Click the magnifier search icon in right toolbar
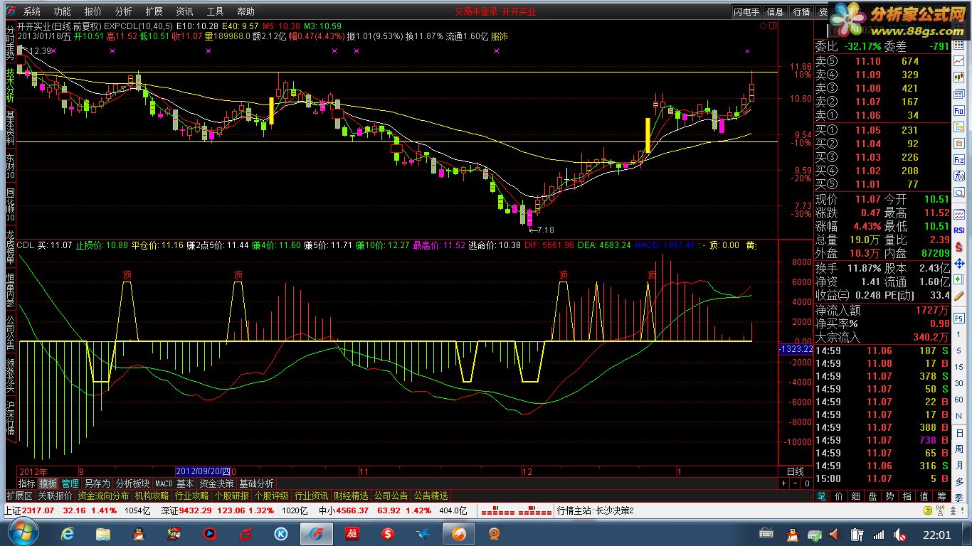Viewport: 972px width, 546px height. pos(959,192)
